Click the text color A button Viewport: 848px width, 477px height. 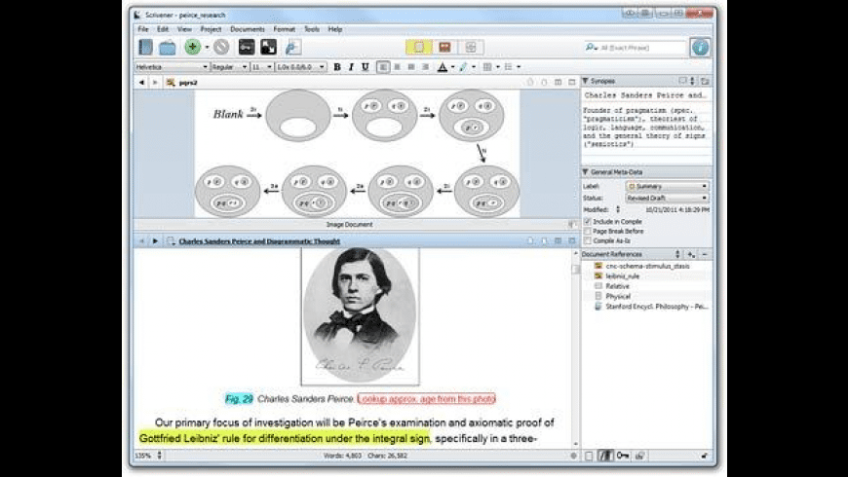(443, 67)
